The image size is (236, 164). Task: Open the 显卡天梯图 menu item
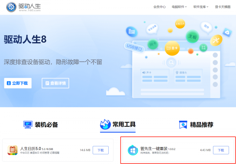(x=223, y=7)
